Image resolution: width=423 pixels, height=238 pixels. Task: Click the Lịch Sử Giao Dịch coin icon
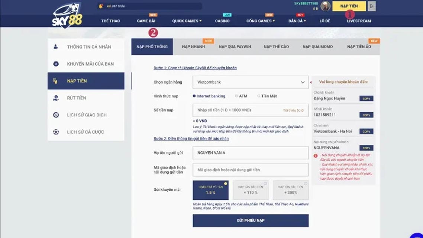click(56, 115)
